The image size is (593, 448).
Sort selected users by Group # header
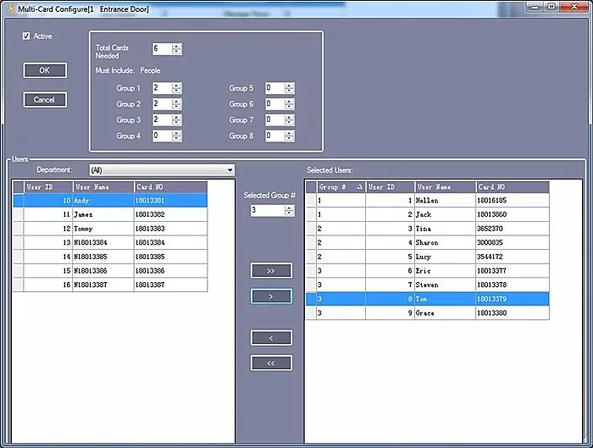point(341,187)
